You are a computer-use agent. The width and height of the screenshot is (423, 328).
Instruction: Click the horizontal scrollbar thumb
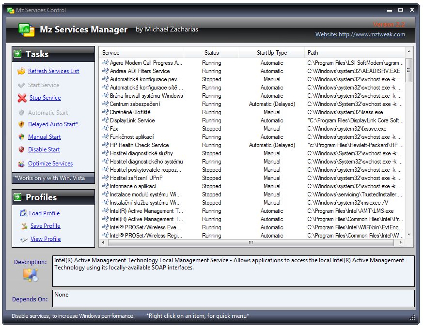[251, 243]
